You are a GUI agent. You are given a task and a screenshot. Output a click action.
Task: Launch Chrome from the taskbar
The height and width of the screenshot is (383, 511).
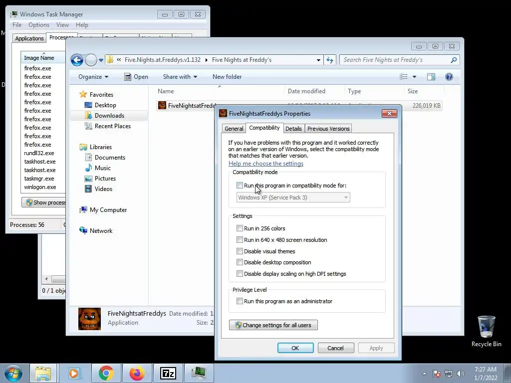[106, 373]
